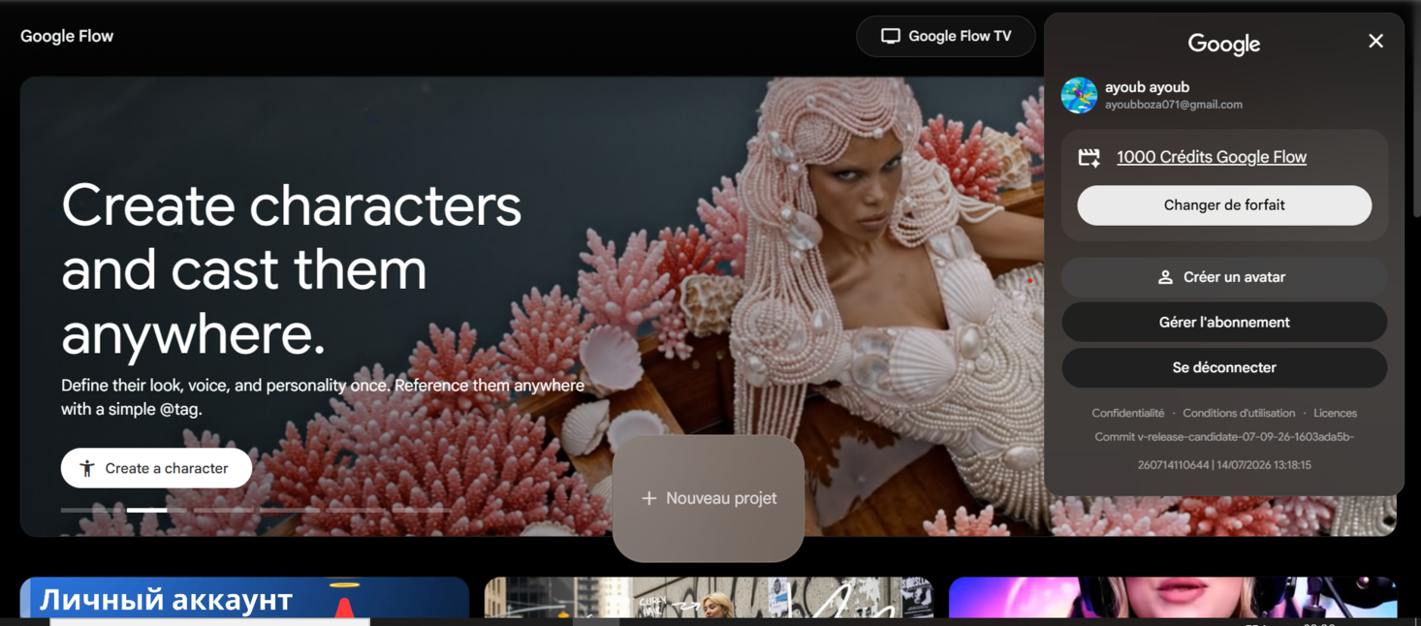
Task: Click Create a character
Action: point(156,468)
